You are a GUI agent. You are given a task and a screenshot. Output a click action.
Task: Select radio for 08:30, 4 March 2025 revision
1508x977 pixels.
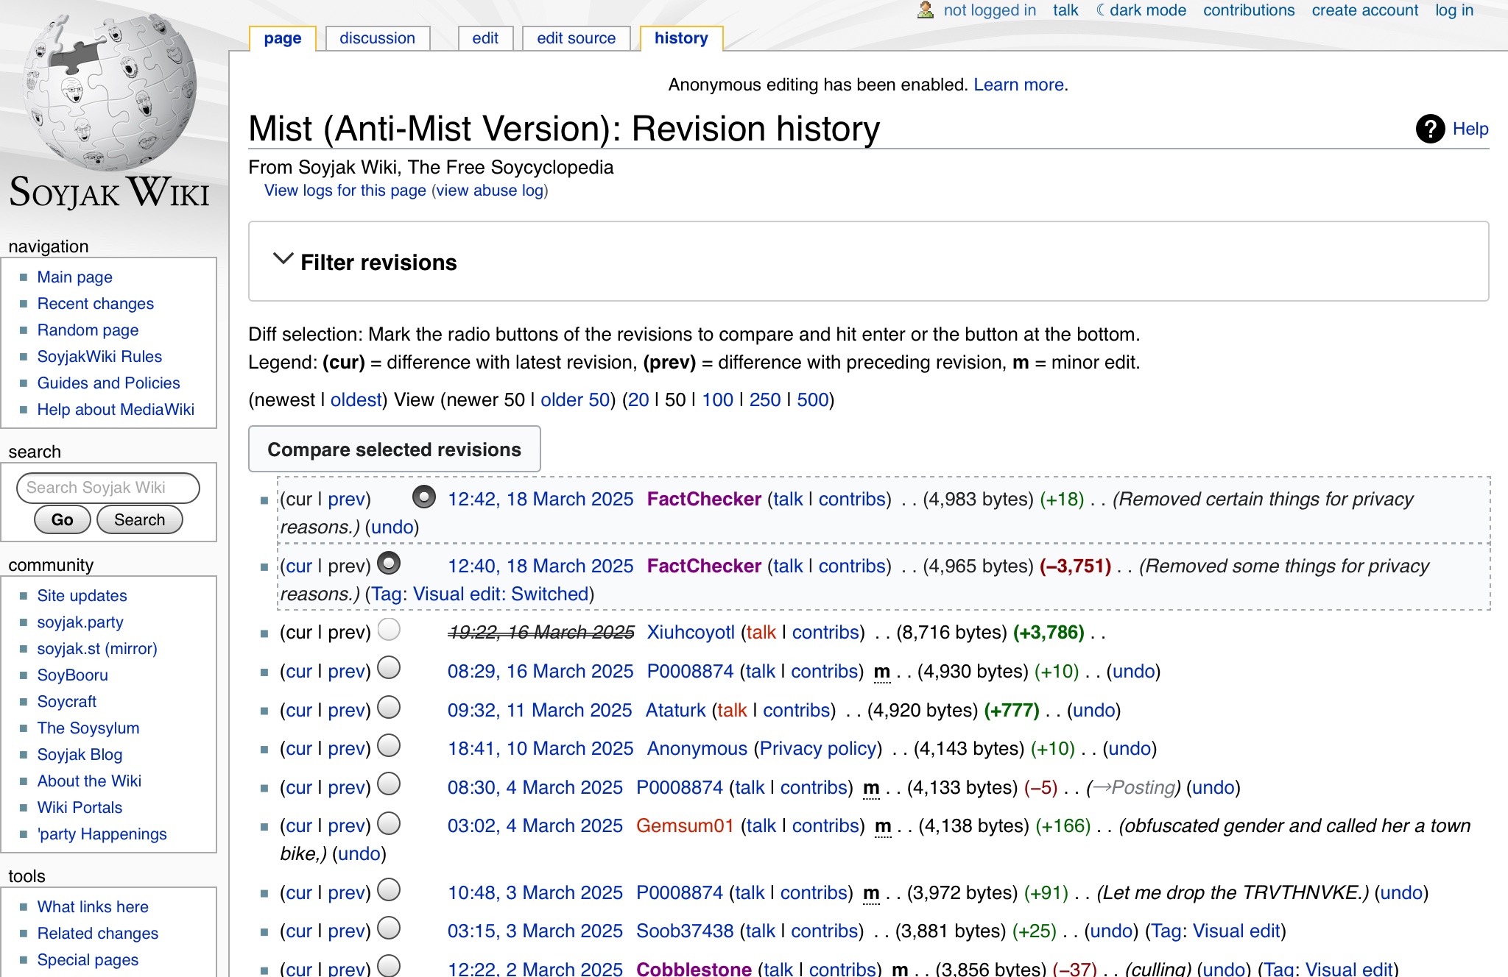pos(389,784)
